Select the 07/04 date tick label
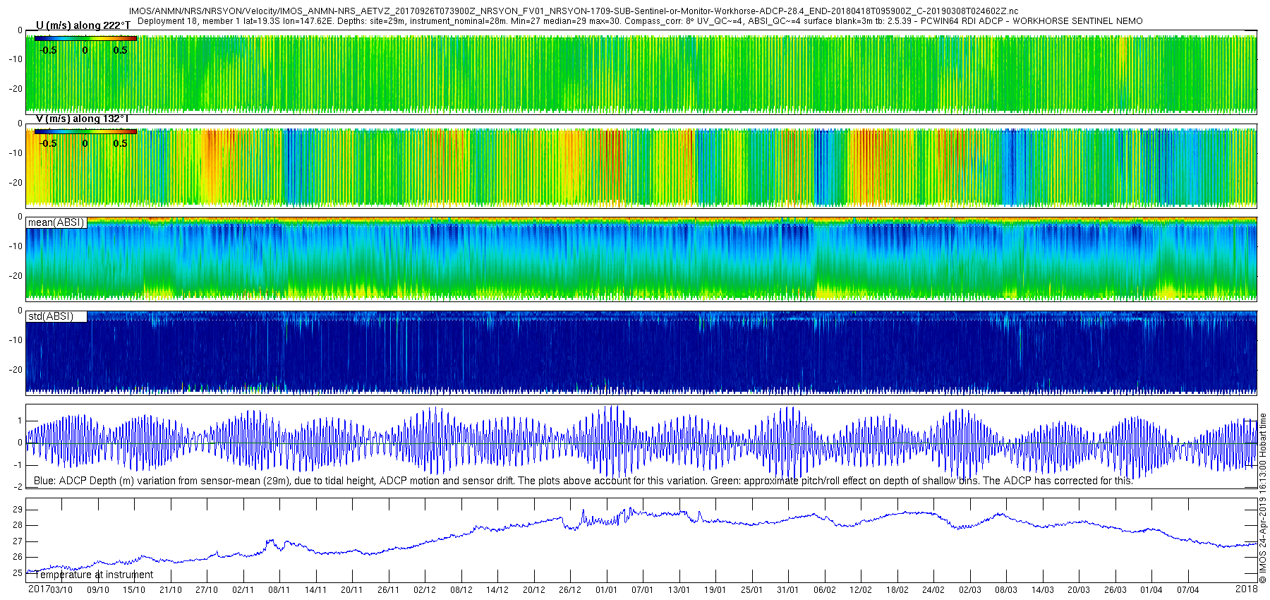The width and height of the screenshot is (1270, 600). 1187,590
